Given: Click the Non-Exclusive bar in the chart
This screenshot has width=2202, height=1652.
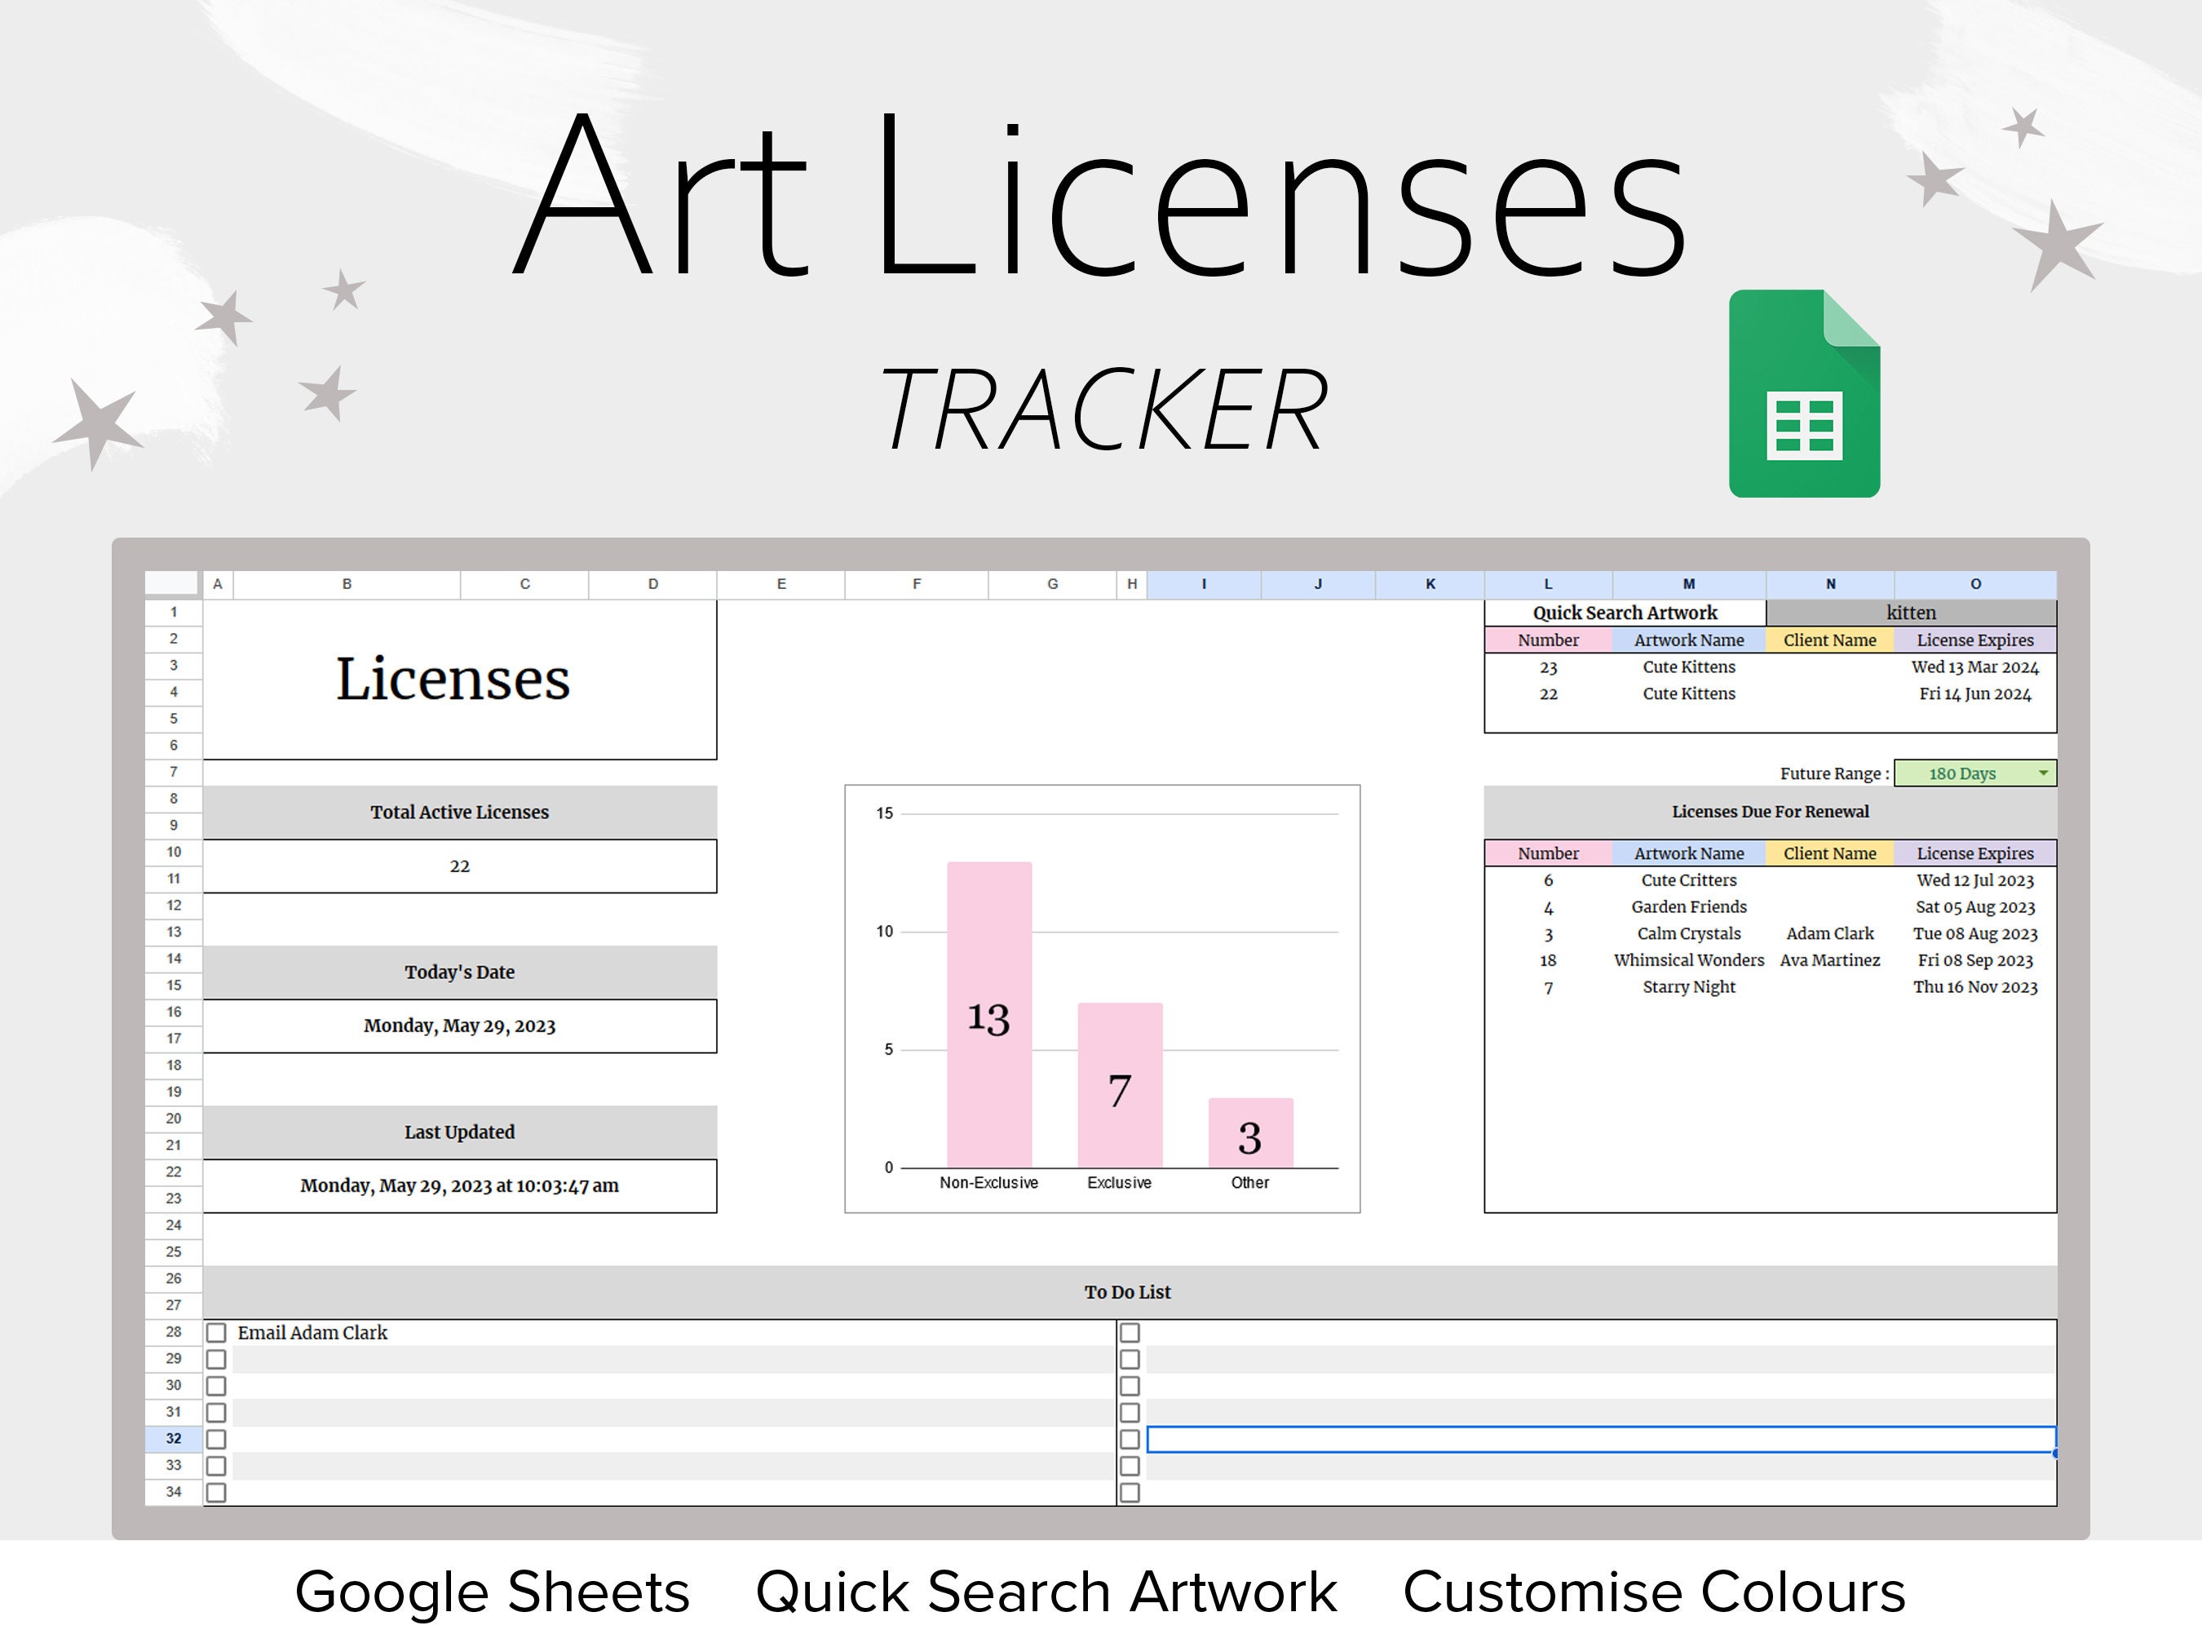Looking at the screenshot, I should (988, 1016).
